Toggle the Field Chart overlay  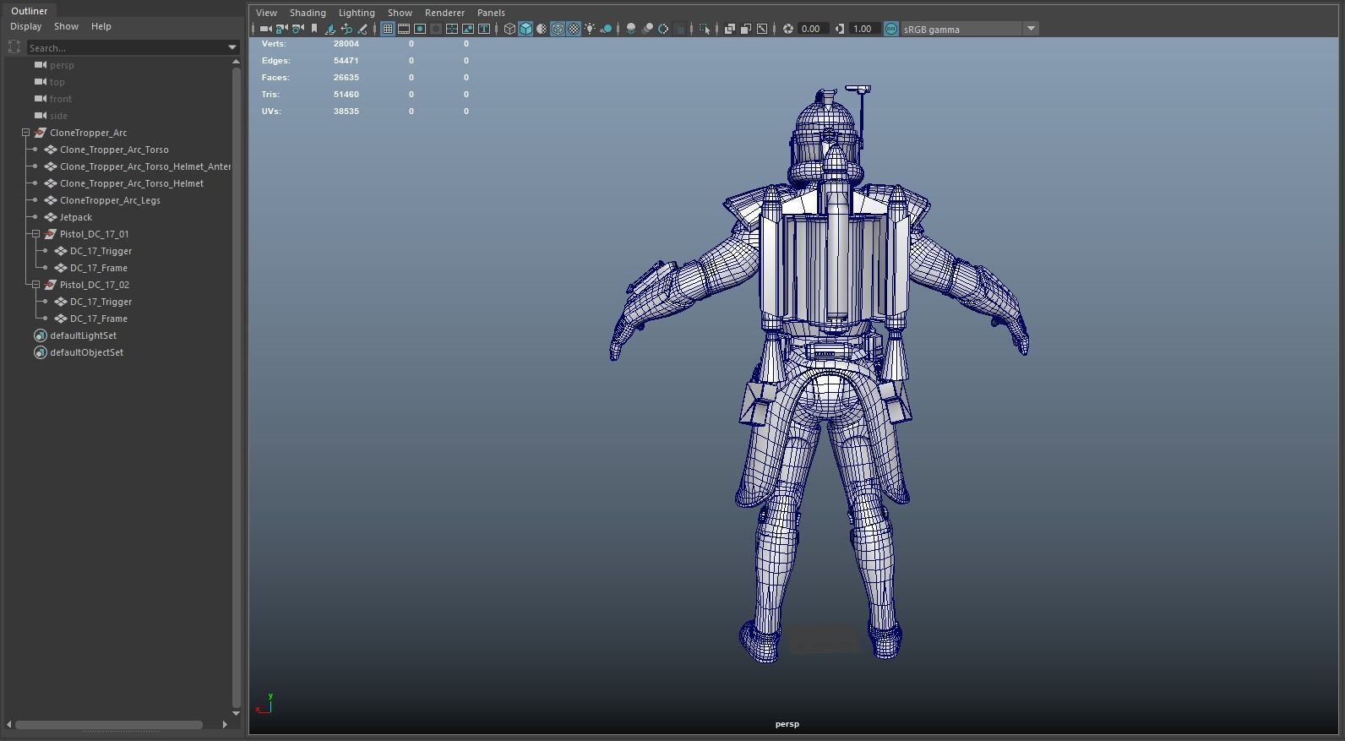pos(452,29)
